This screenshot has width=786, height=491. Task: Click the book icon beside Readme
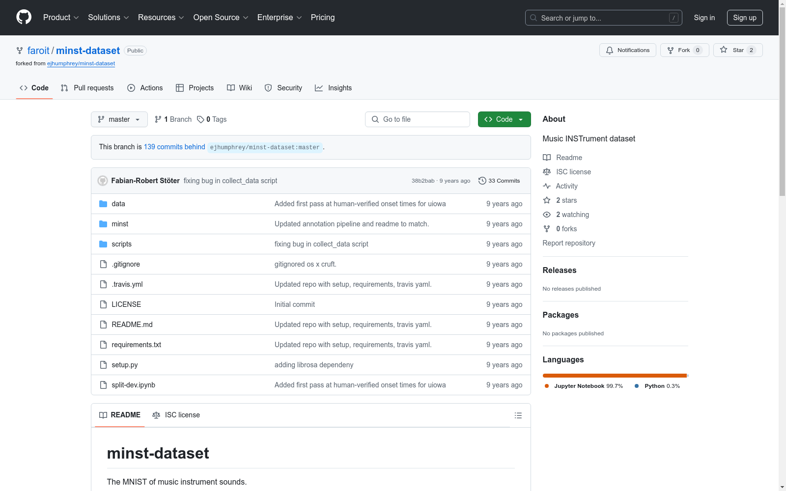547,158
